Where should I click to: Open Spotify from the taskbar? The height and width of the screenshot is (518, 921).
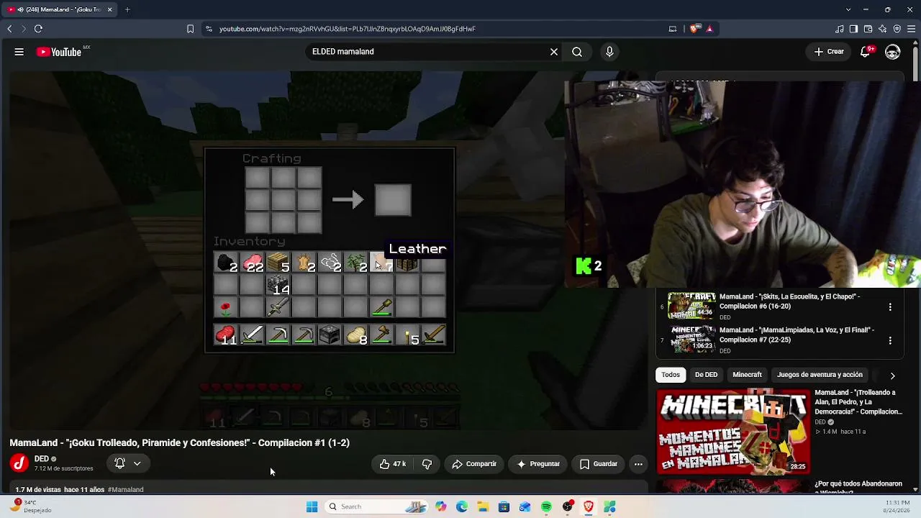pyautogui.click(x=546, y=506)
